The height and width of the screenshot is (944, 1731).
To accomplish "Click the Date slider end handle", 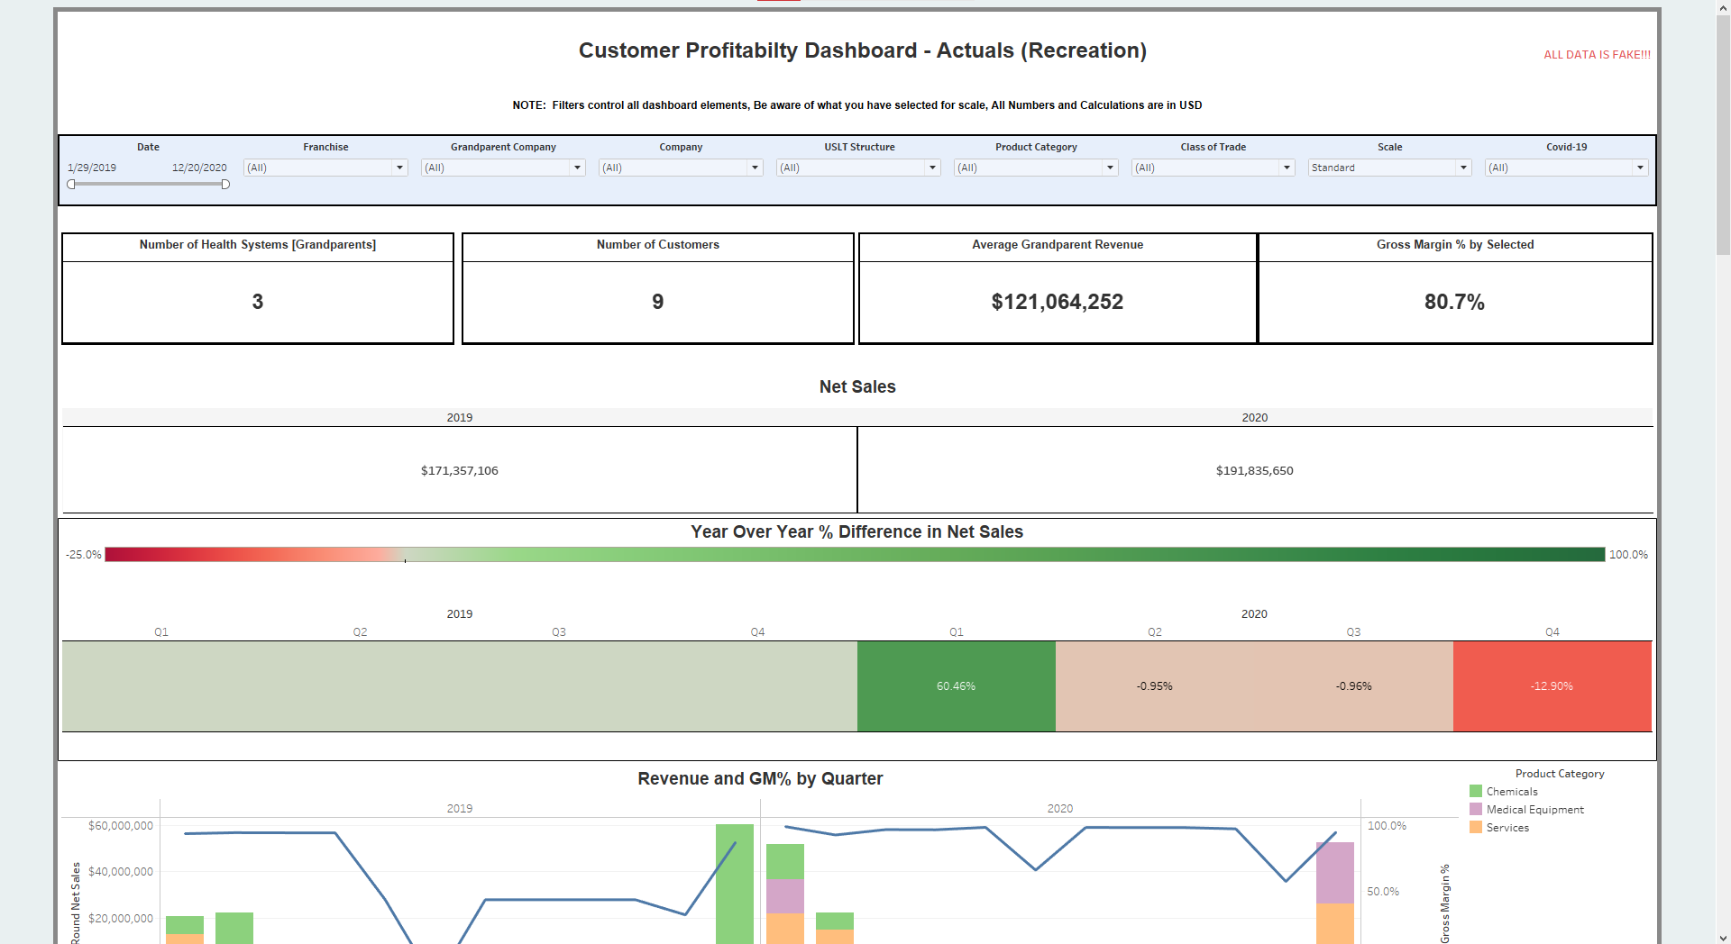I will pyautogui.click(x=225, y=185).
